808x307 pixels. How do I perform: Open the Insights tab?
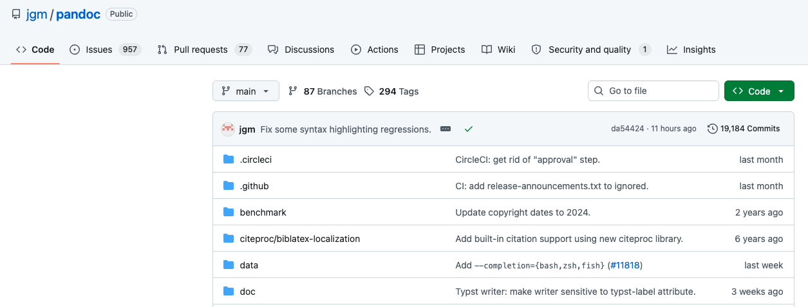[x=691, y=50]
